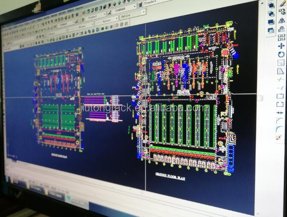The image size is (287, 217).
Task: Select the left GROUND FLOOR PLAN title text
Action: 59,156
